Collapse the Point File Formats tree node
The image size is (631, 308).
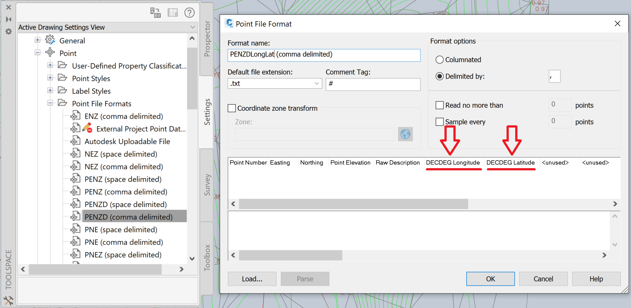point(50,103)
